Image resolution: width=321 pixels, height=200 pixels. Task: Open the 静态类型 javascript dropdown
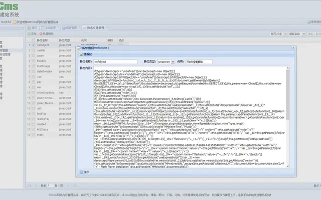(x=173, y=61)
